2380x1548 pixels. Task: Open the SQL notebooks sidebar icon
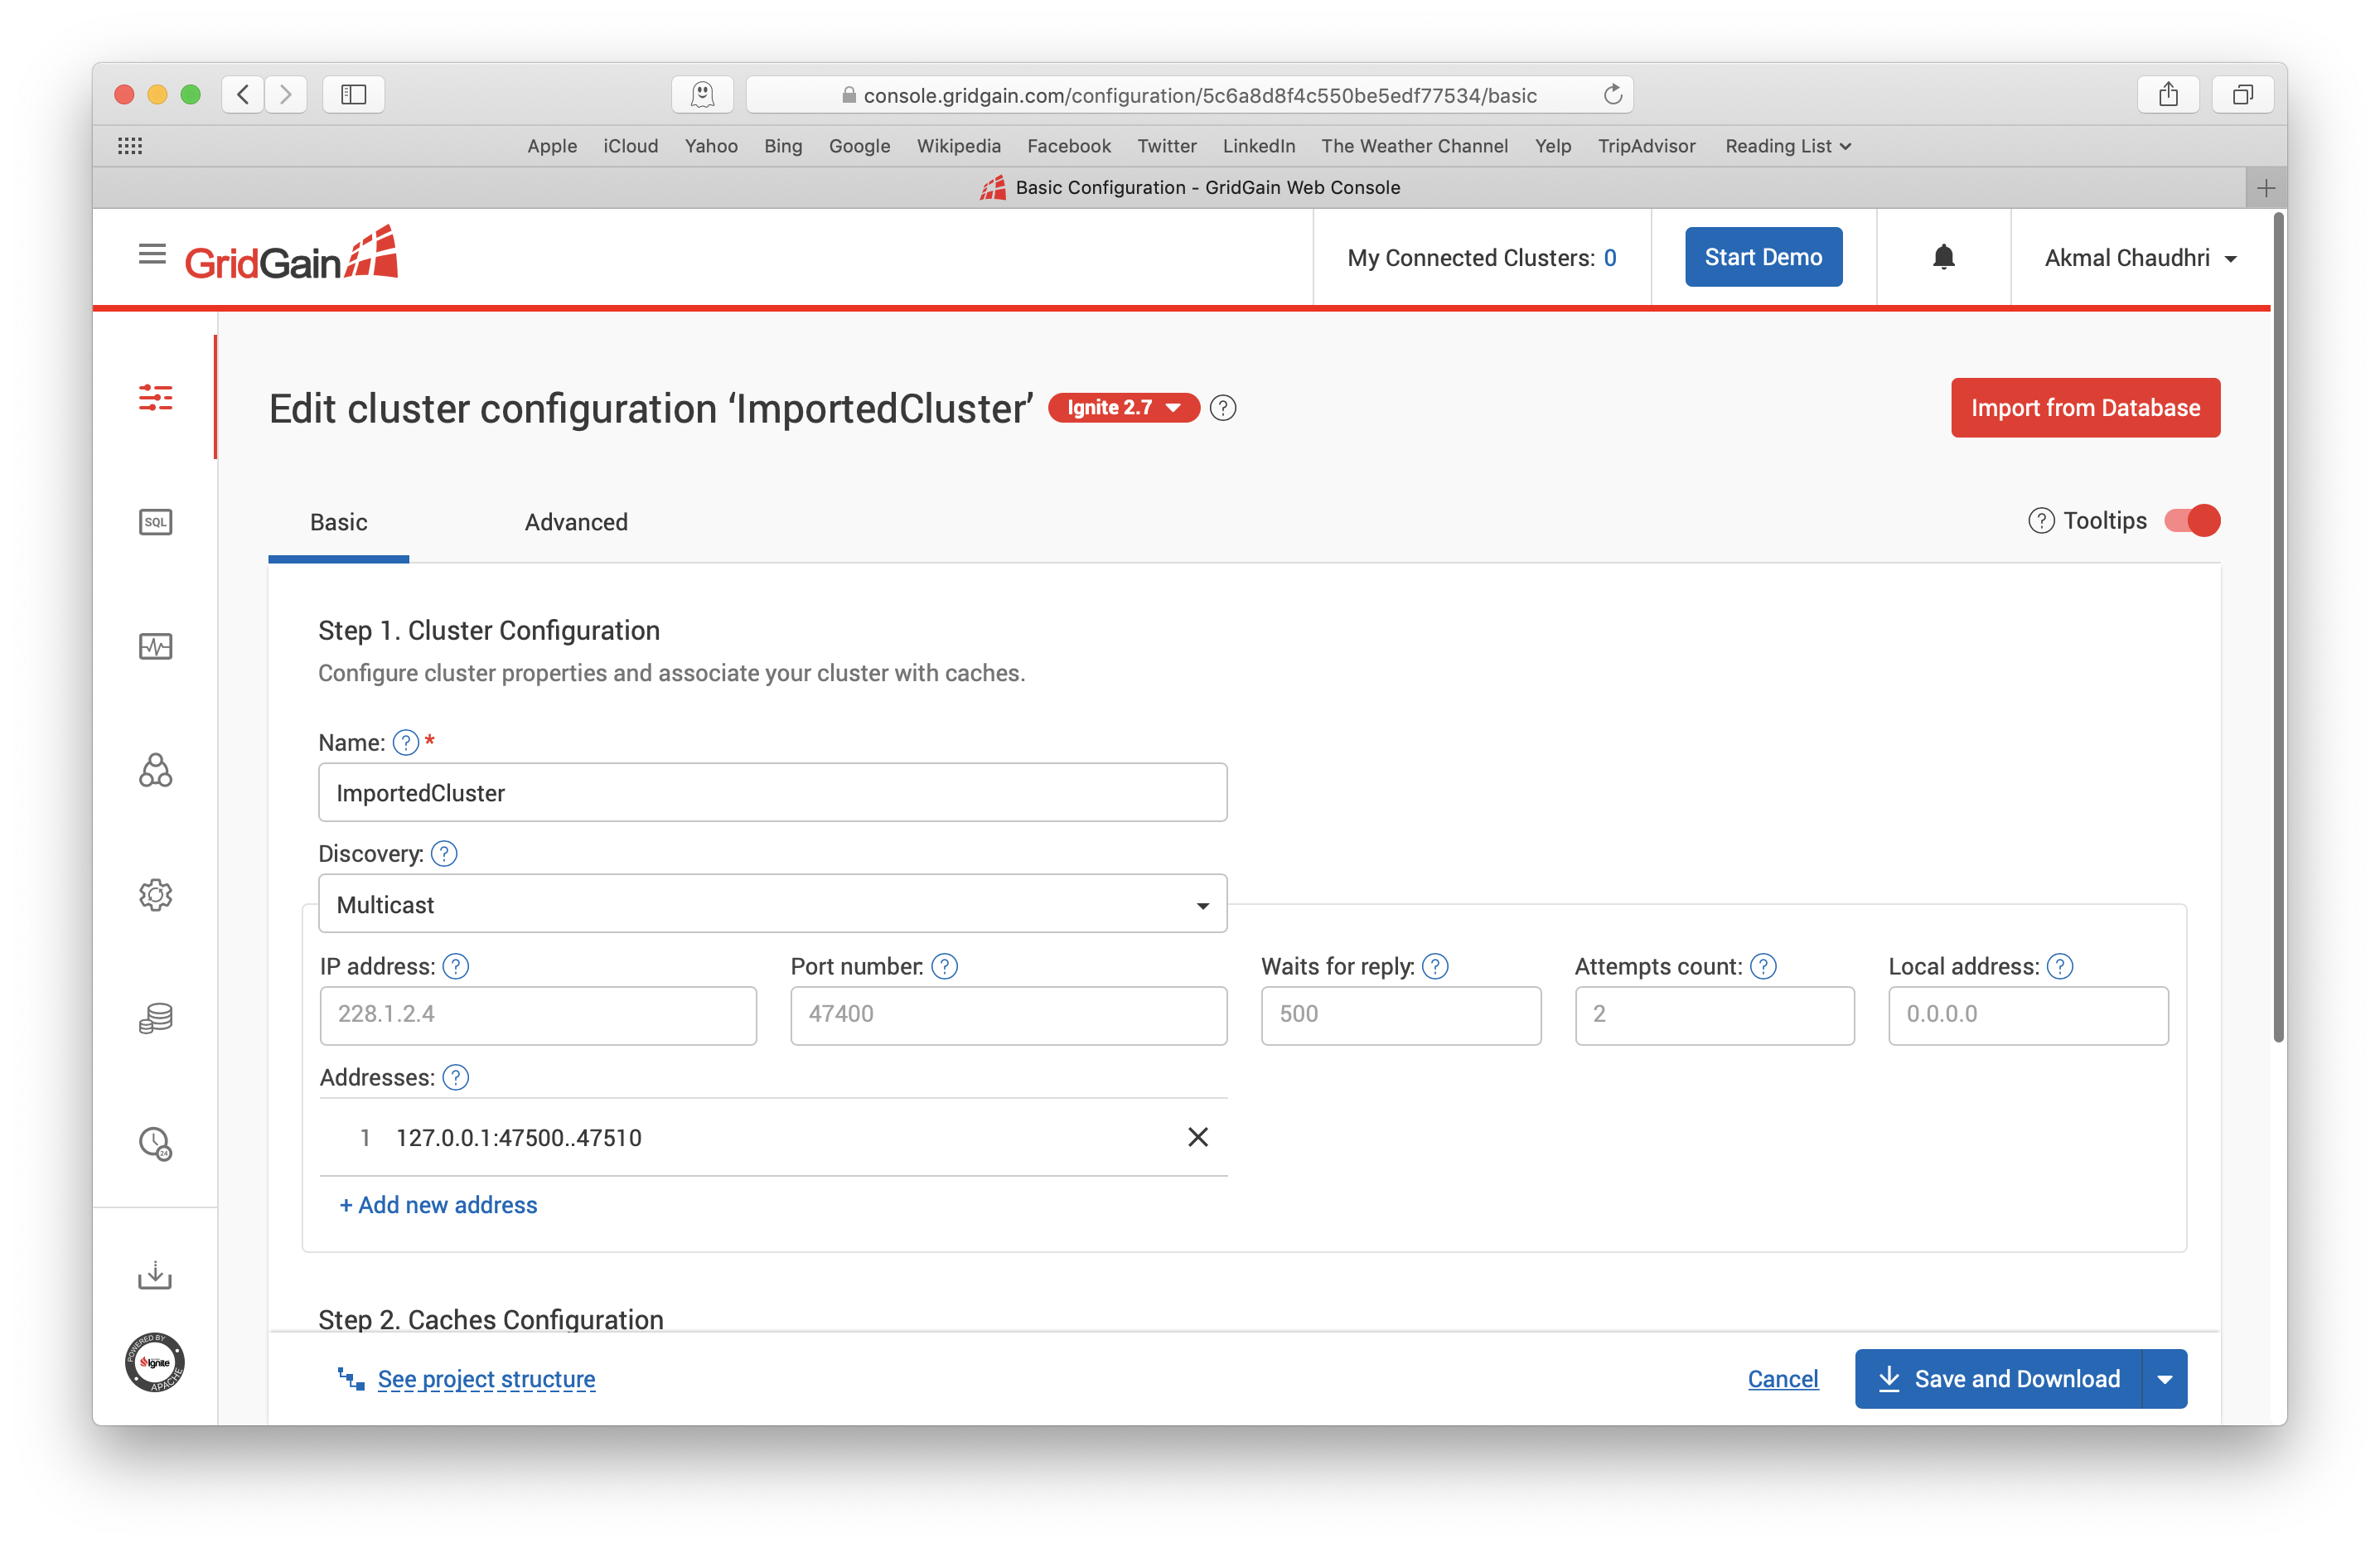pos(155,522)
